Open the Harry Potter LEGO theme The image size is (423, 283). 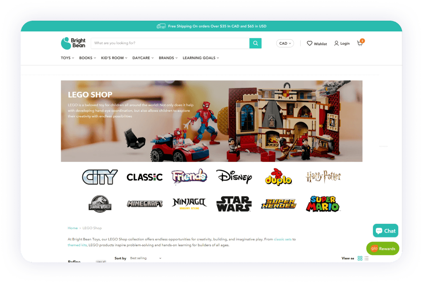(x=323, y=177)
